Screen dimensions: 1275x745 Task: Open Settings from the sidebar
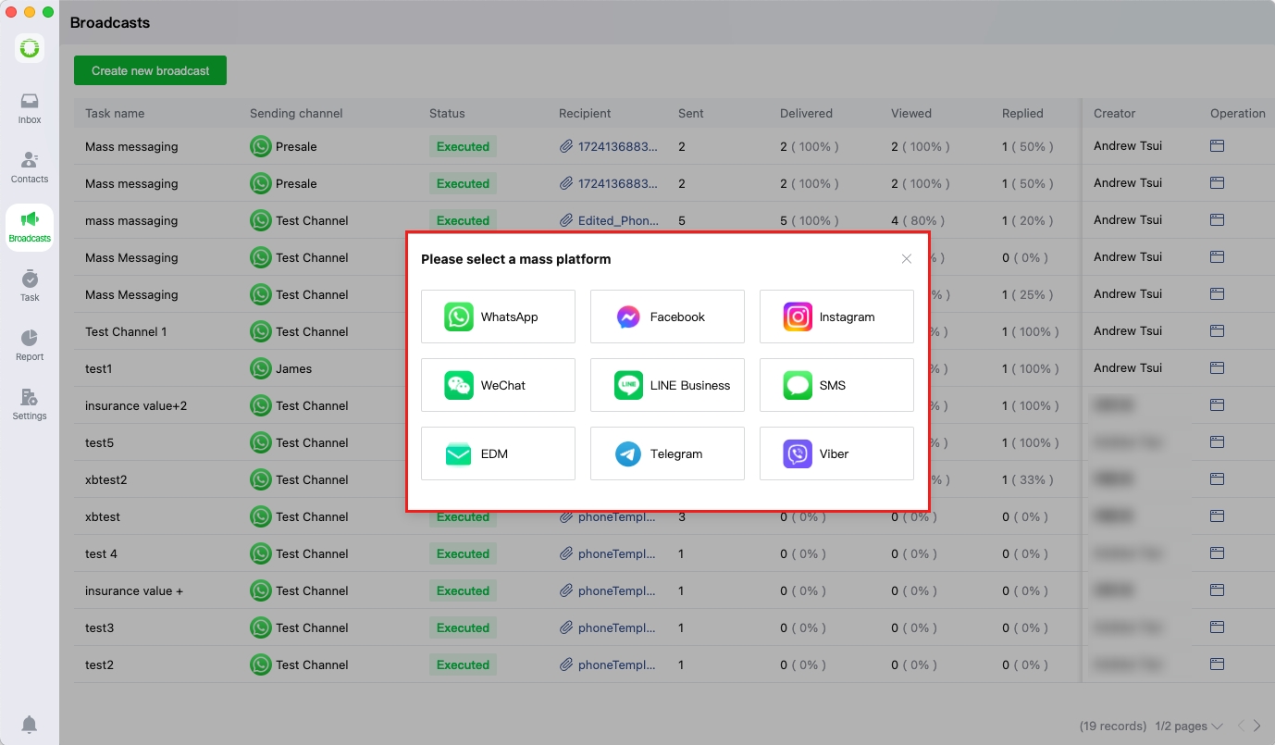pyautogui.click(x=30, y=404)
